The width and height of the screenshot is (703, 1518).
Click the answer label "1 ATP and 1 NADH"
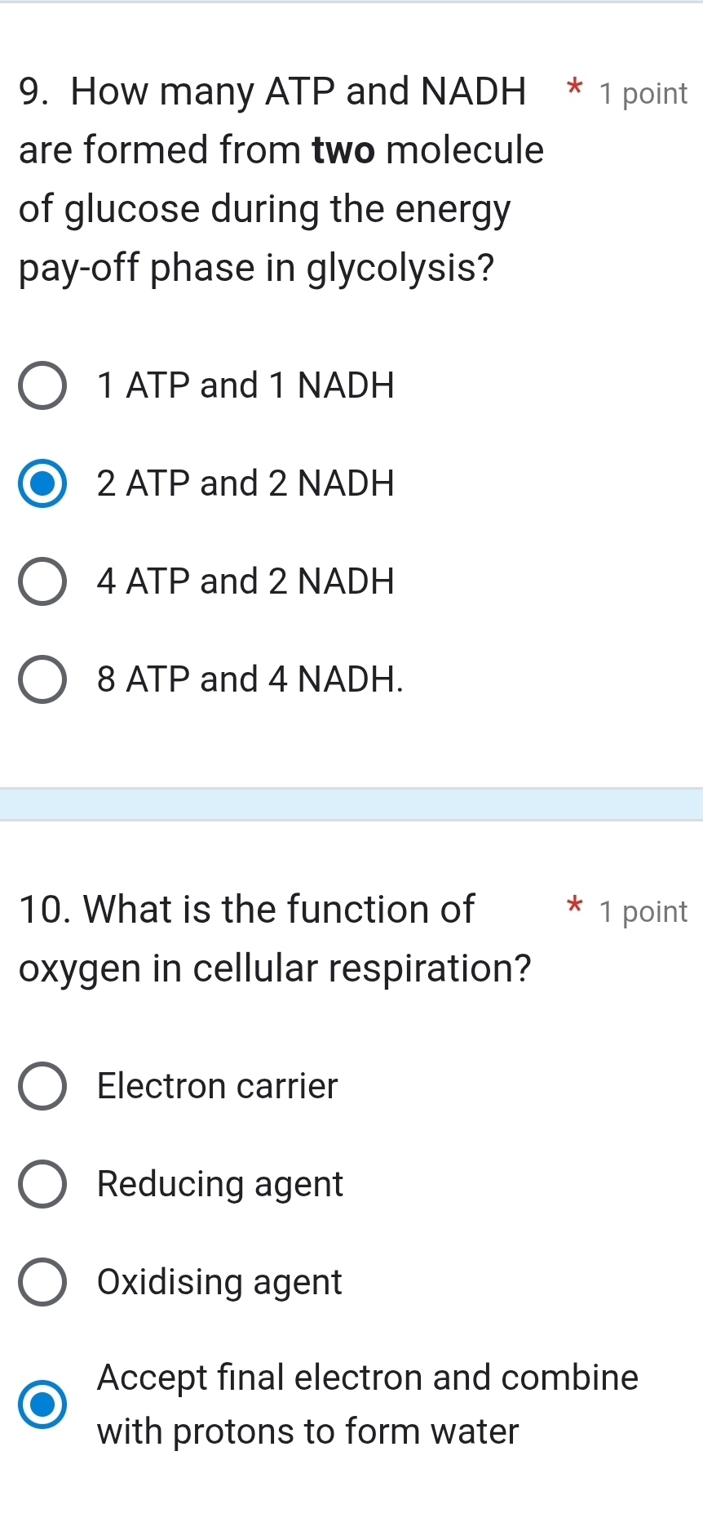coord(245,385)
